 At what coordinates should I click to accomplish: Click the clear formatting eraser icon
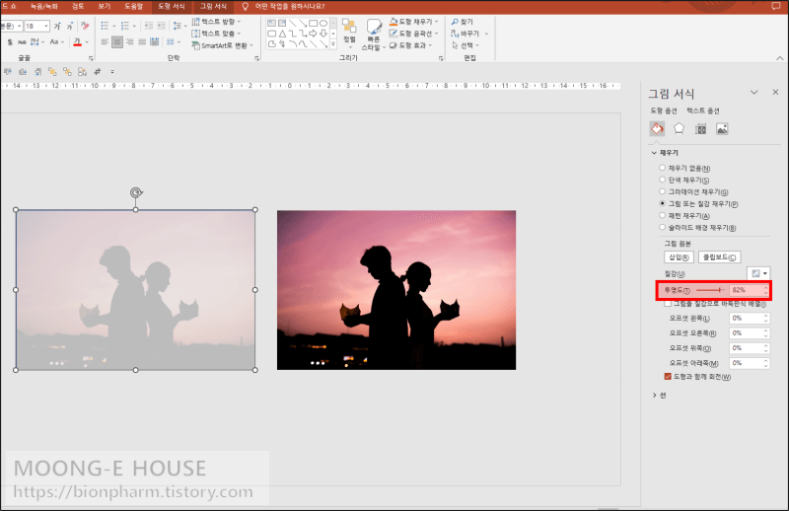click(85, 26)
